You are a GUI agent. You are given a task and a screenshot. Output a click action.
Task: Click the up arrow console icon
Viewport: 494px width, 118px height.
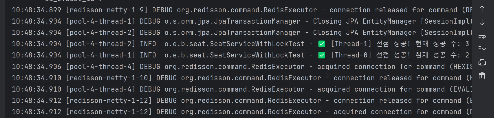(x=482, y=9)
